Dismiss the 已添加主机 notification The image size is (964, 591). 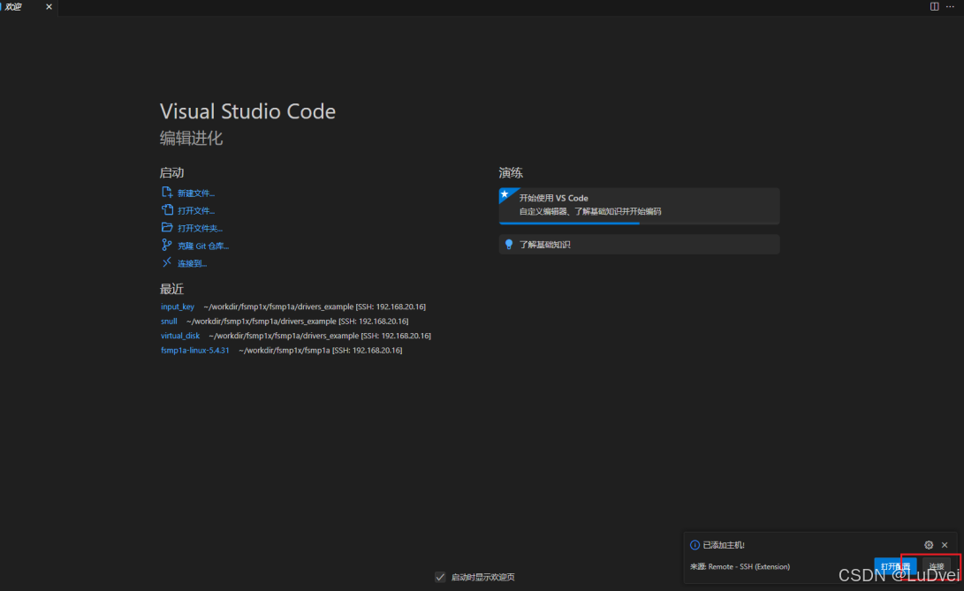click(x=945, y=545)
